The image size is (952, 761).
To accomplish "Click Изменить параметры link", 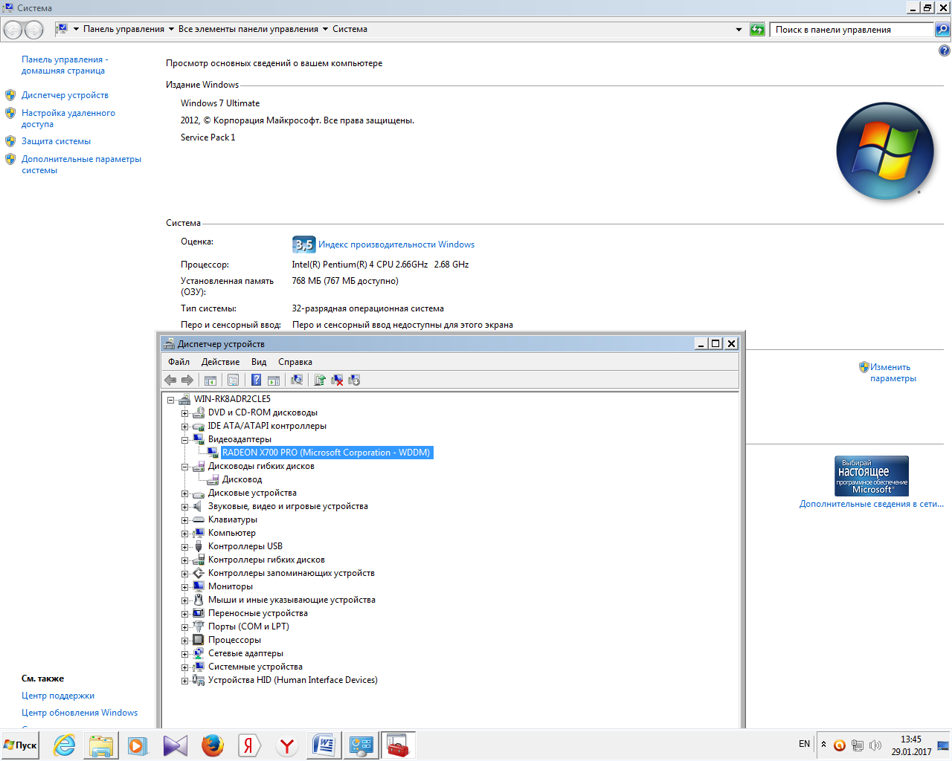I will click(x=892, y=372).
